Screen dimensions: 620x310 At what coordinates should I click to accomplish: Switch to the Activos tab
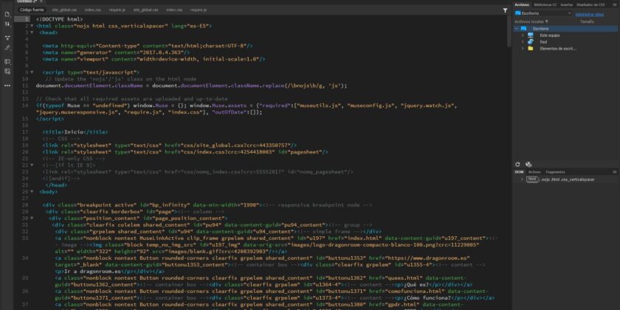pos(534,172)
